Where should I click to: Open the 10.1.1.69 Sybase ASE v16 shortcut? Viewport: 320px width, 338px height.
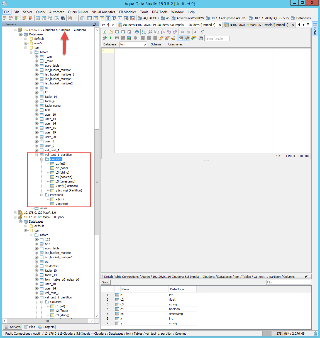(x=227, y=18)
